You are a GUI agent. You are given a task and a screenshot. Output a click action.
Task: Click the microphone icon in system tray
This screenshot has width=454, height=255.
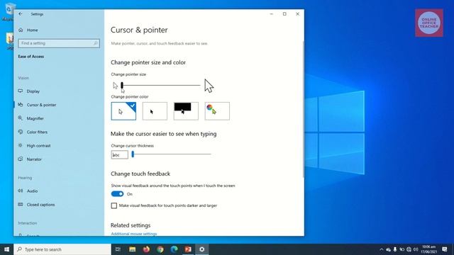(395, 249)
